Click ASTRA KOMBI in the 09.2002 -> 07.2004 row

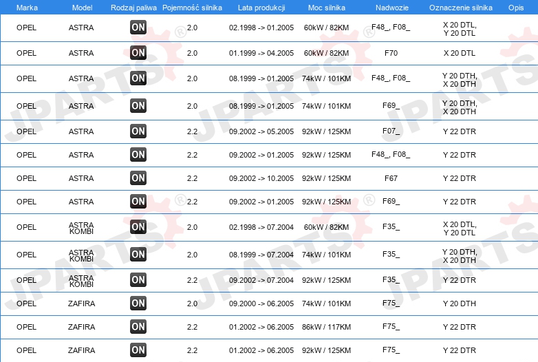[81, 281]
